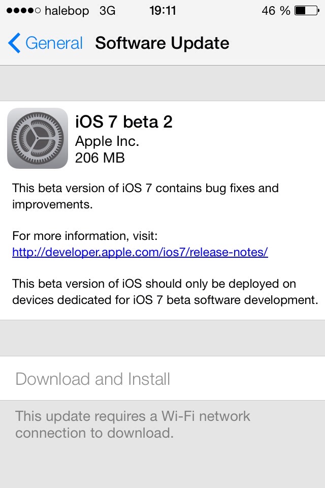Tap the 46 % battery percentage
Viewport: 325px width, 488px height.
click(x=276, y=11)
